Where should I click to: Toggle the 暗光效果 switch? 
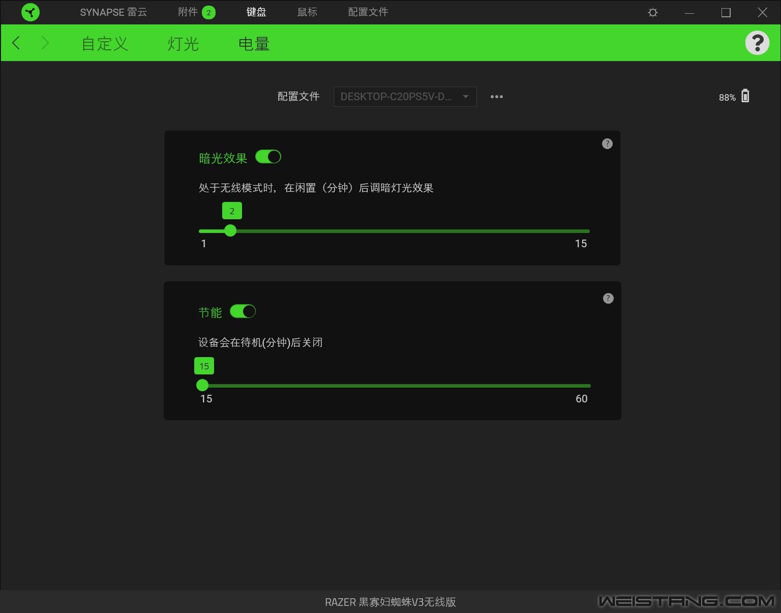[268, 157]
